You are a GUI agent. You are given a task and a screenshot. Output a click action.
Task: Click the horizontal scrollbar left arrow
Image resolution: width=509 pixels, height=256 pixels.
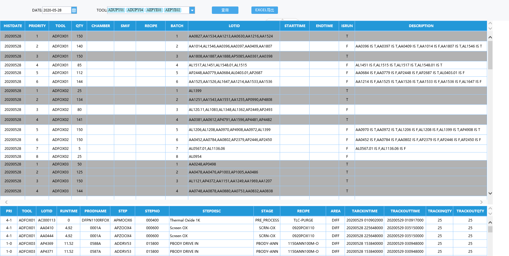[x=6, y=202]
